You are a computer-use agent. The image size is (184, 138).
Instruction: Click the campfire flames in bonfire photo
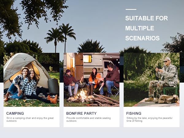[82, 94]
